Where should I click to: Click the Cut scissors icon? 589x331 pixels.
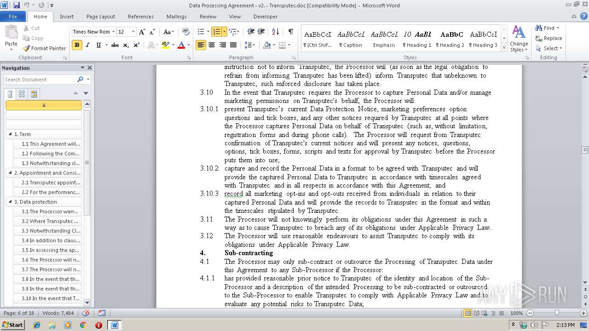(26, 28)
